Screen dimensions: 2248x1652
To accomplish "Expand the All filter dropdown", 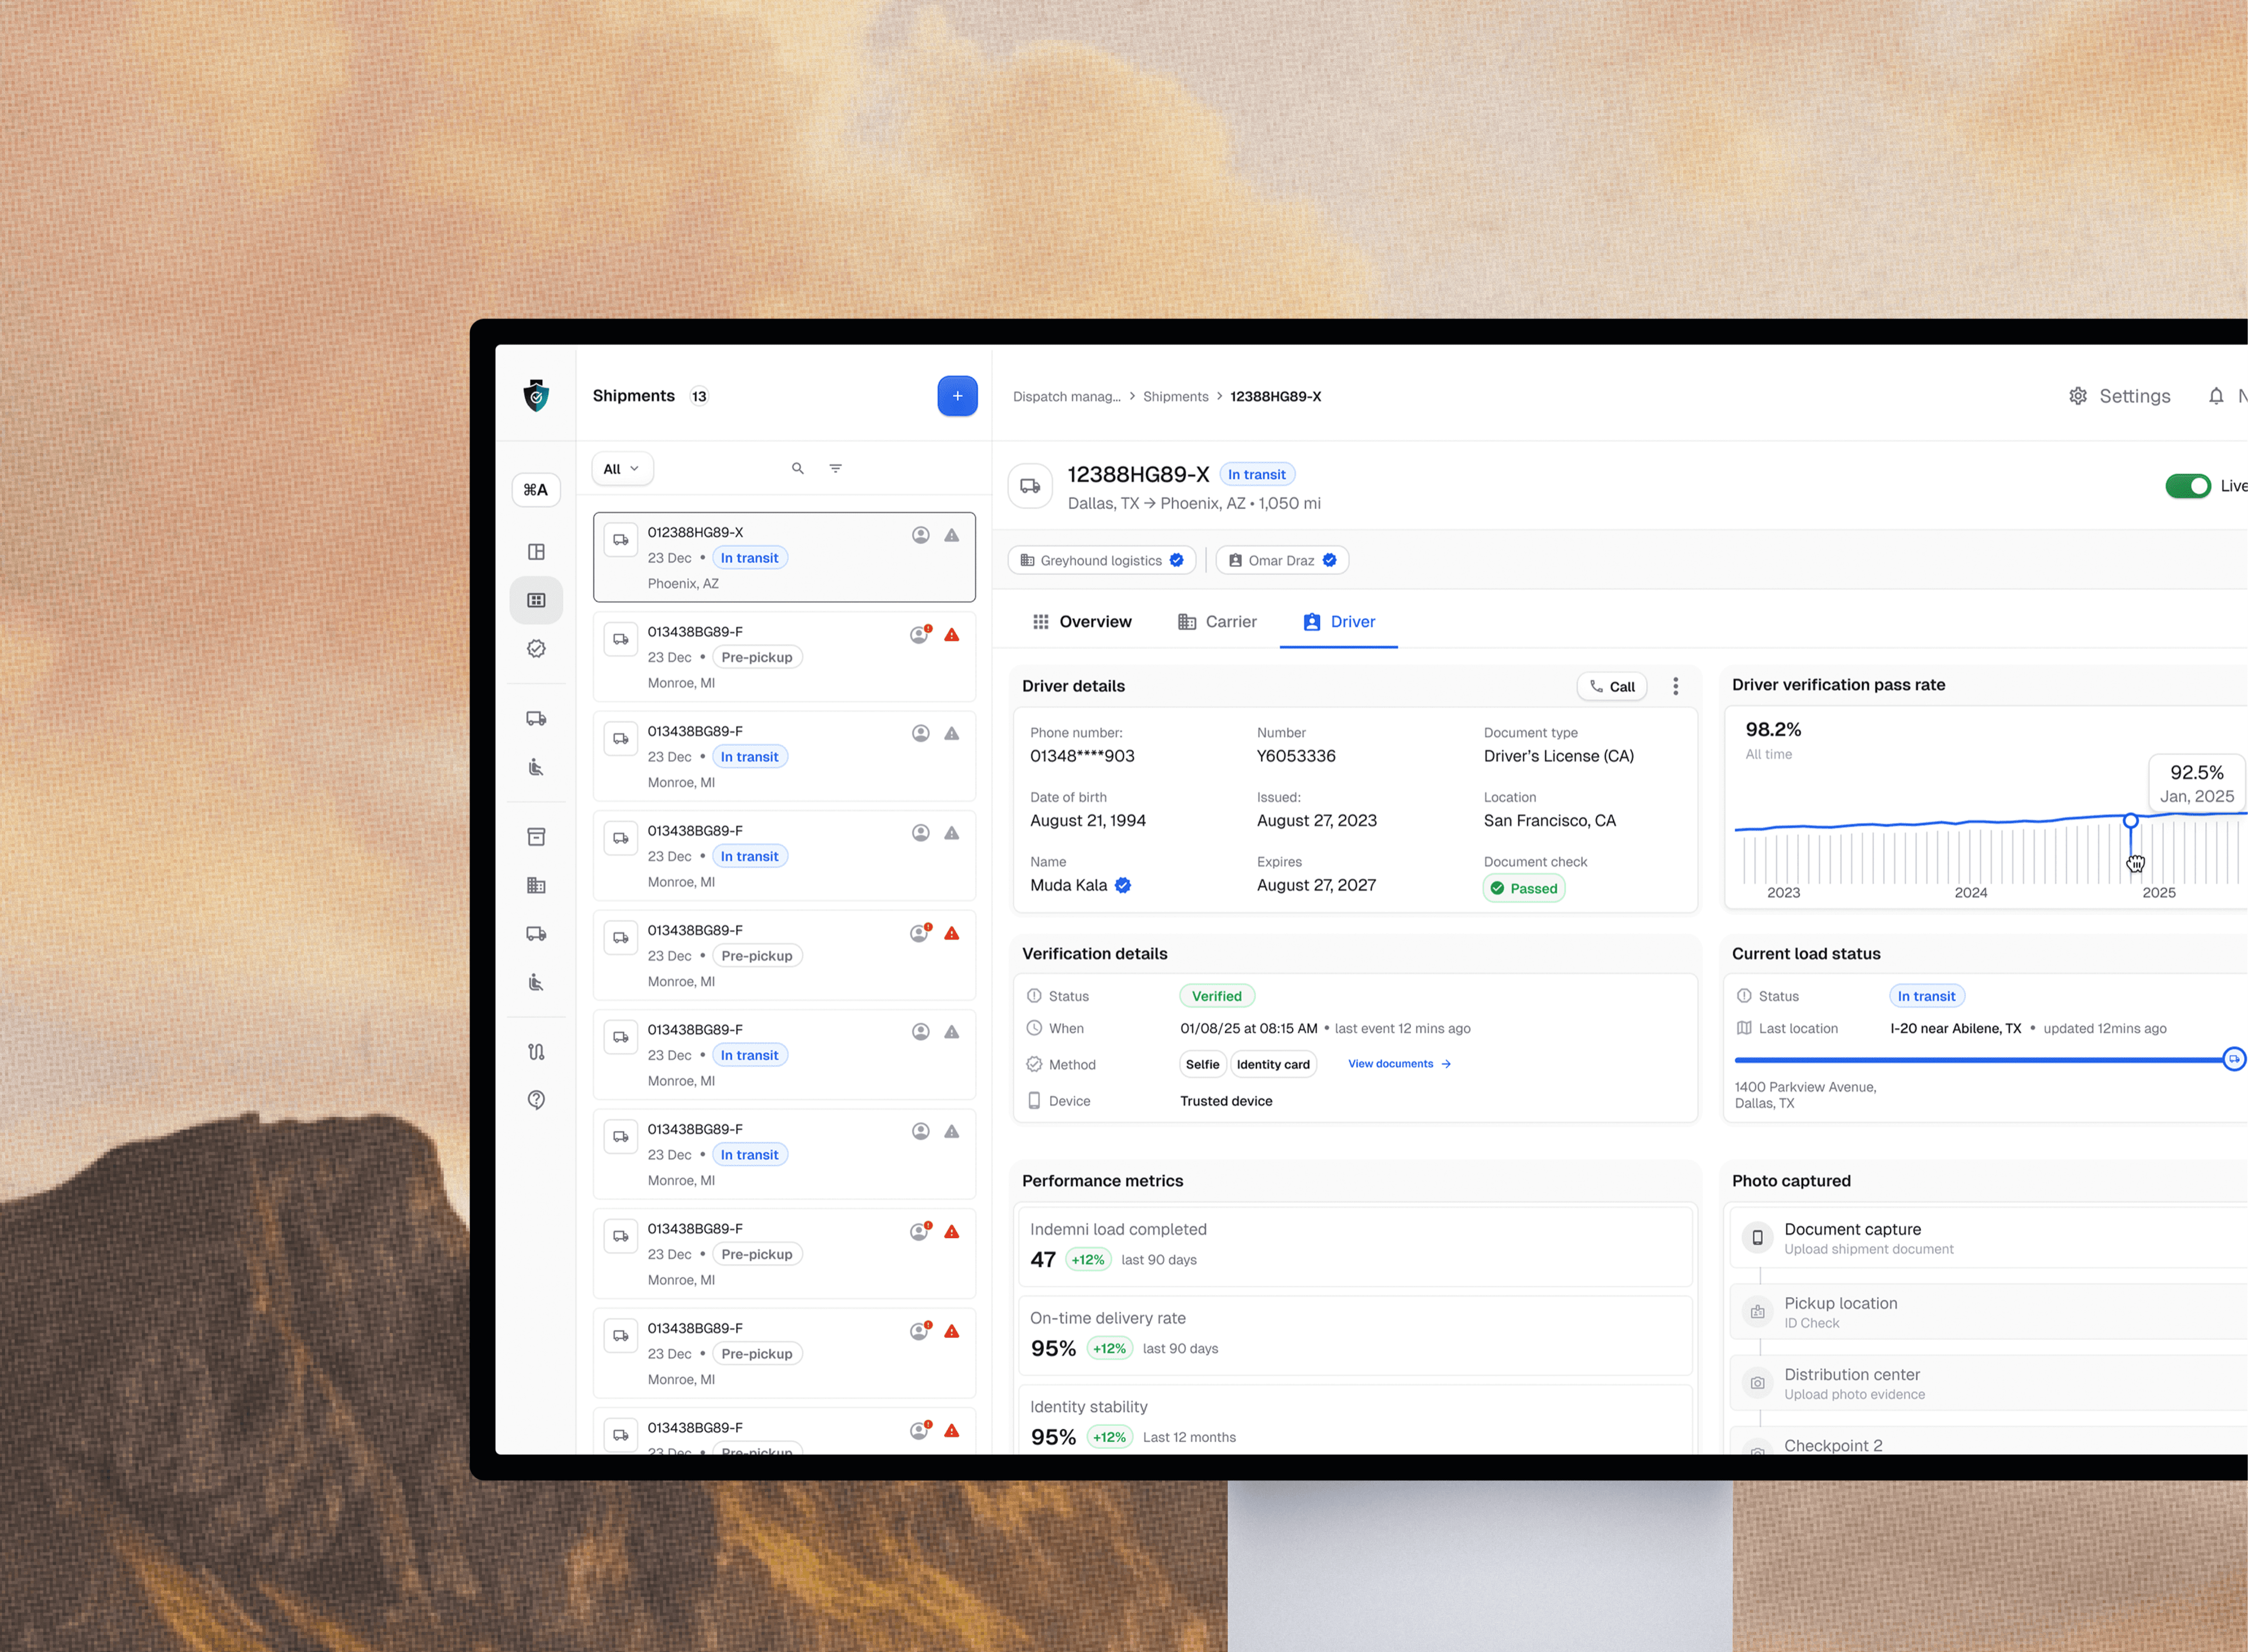I will click(622, 469).
